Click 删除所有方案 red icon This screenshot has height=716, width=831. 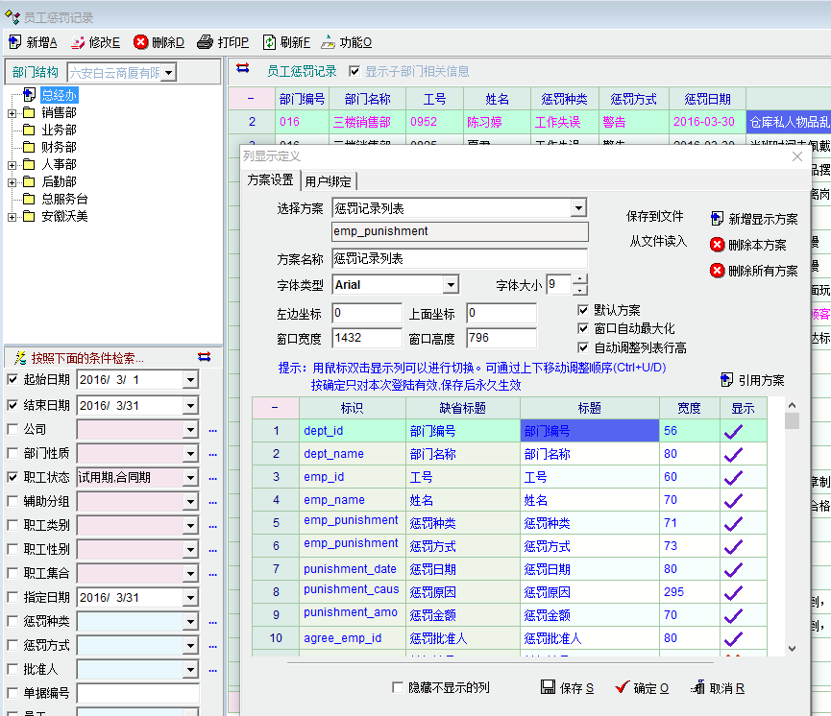(x=718, y=271)
